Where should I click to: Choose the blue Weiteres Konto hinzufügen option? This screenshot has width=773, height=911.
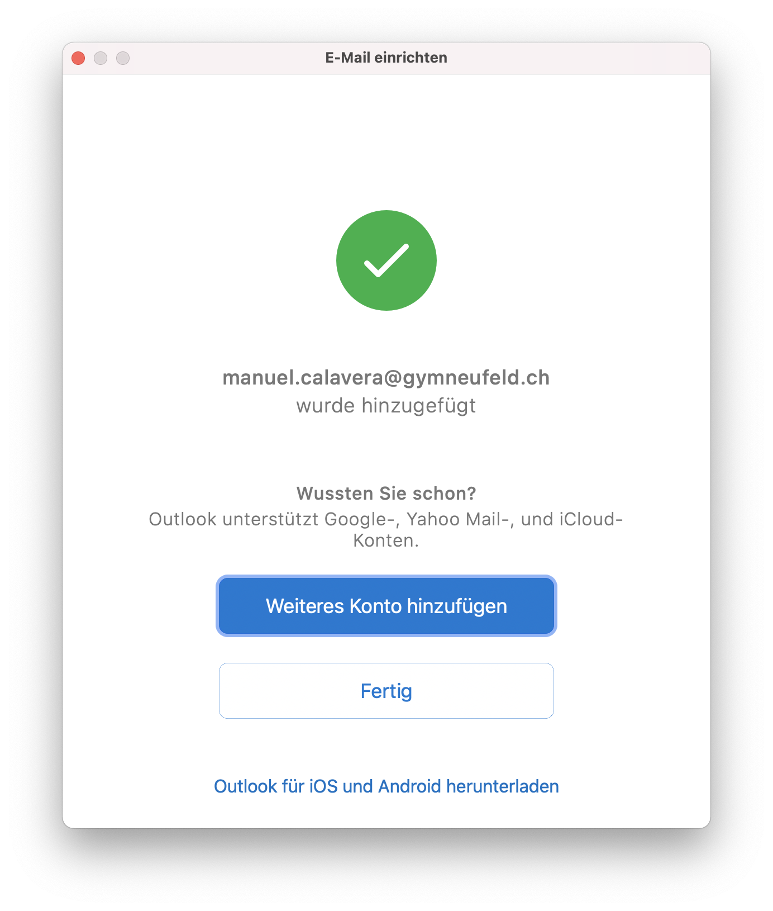tap(386, 606)
